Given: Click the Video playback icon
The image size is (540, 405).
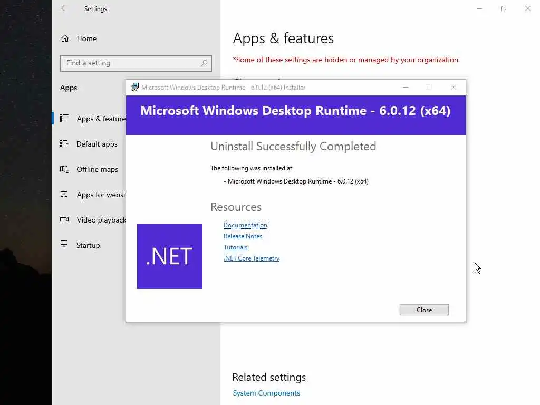Looking at the screenshot, I should pos(64,220).
